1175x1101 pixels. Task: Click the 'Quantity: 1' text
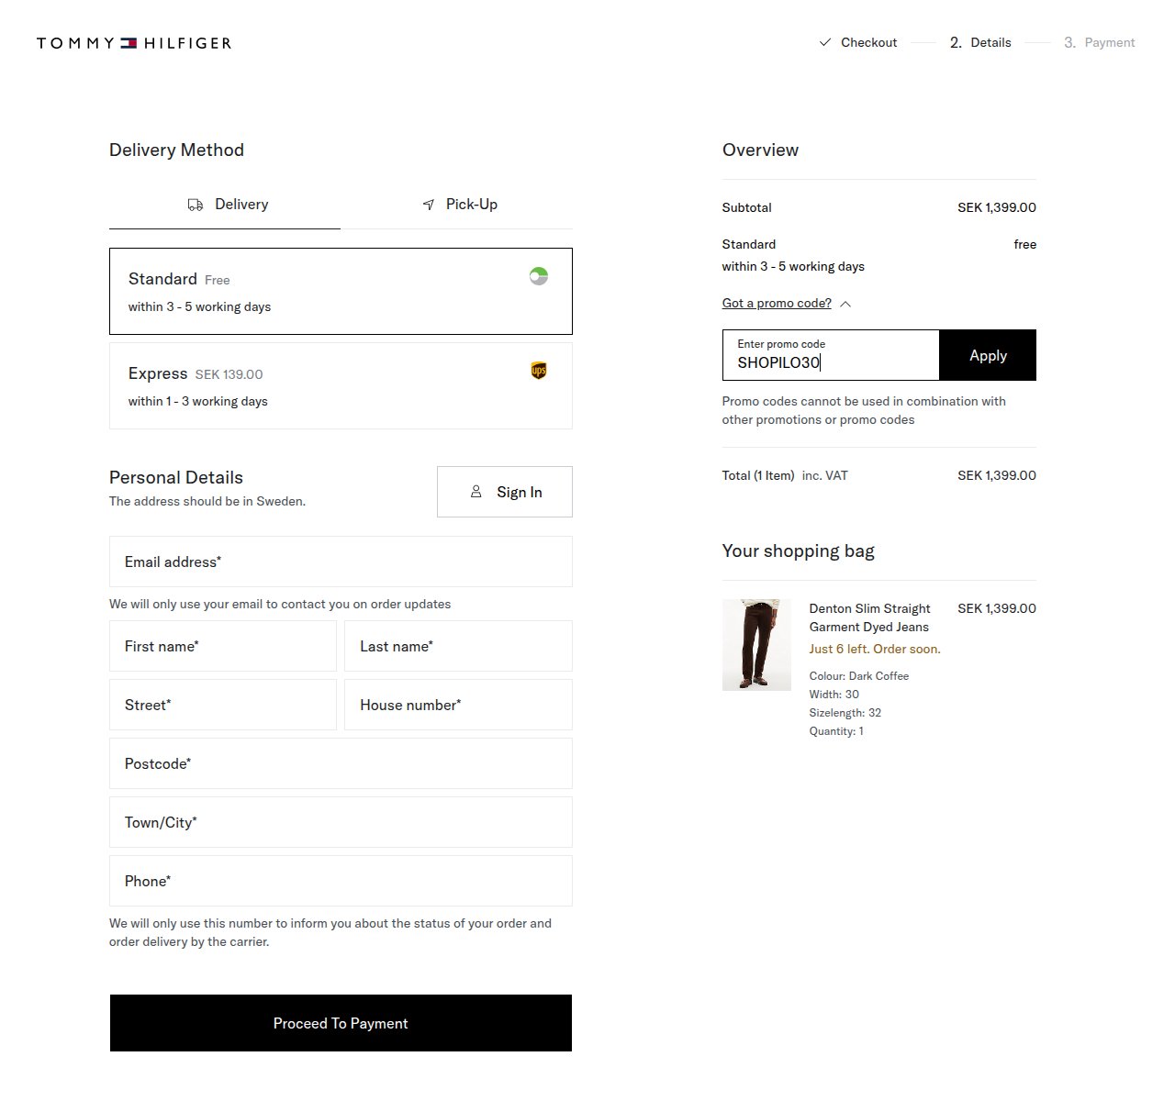click(836, 731)
